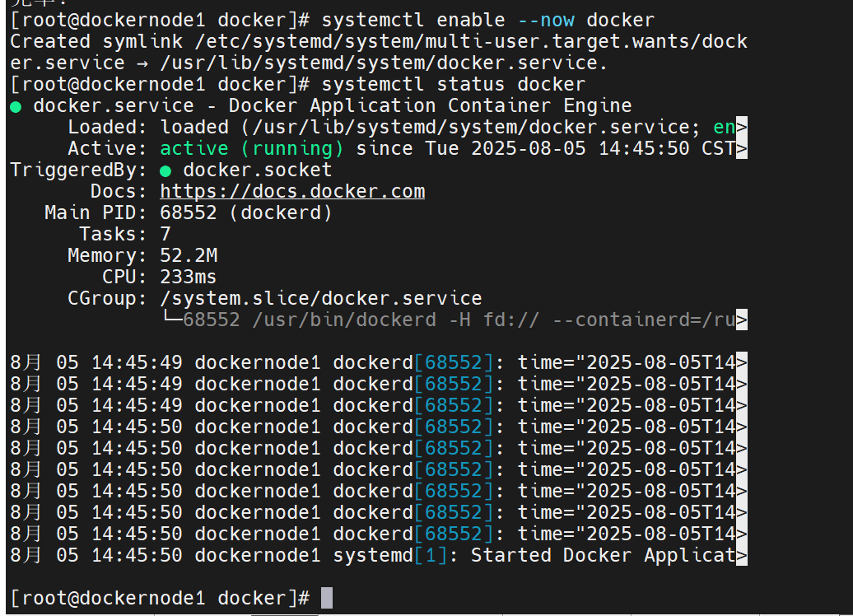Click the 'active (running)' status text
This screenshot has width=853, height=616.
point(252,148)
